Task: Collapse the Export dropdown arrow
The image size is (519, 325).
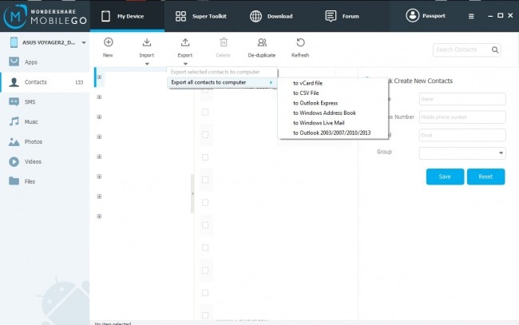Action: [x=185, y=64]
